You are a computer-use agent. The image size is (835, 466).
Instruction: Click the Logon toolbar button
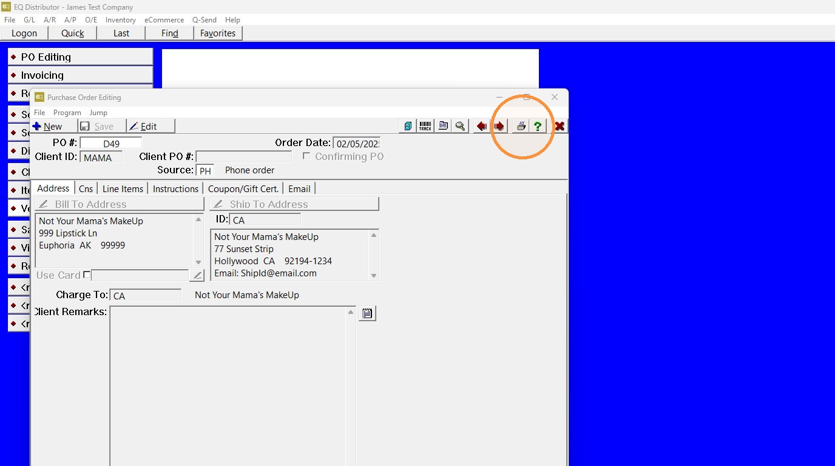[x=24, y=33]
